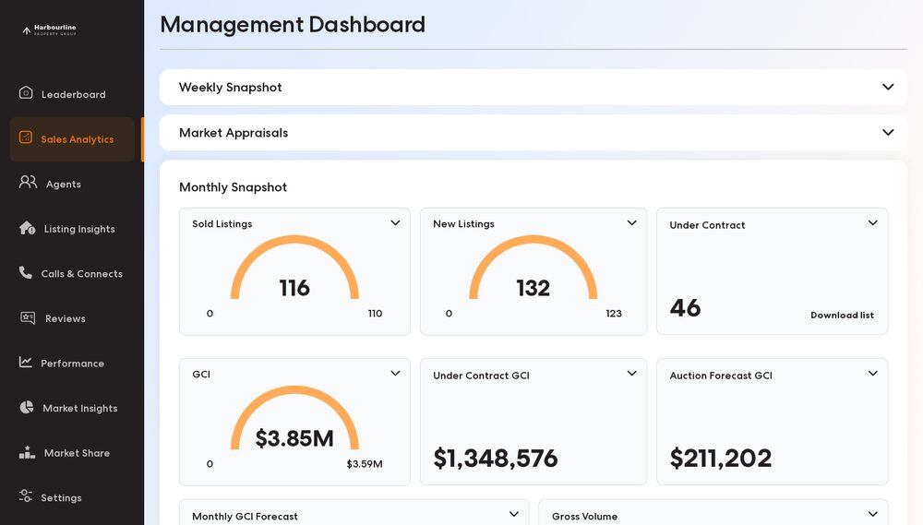Open the New Listings card dropdown
The image size is (923, 525).
(631, 222)
